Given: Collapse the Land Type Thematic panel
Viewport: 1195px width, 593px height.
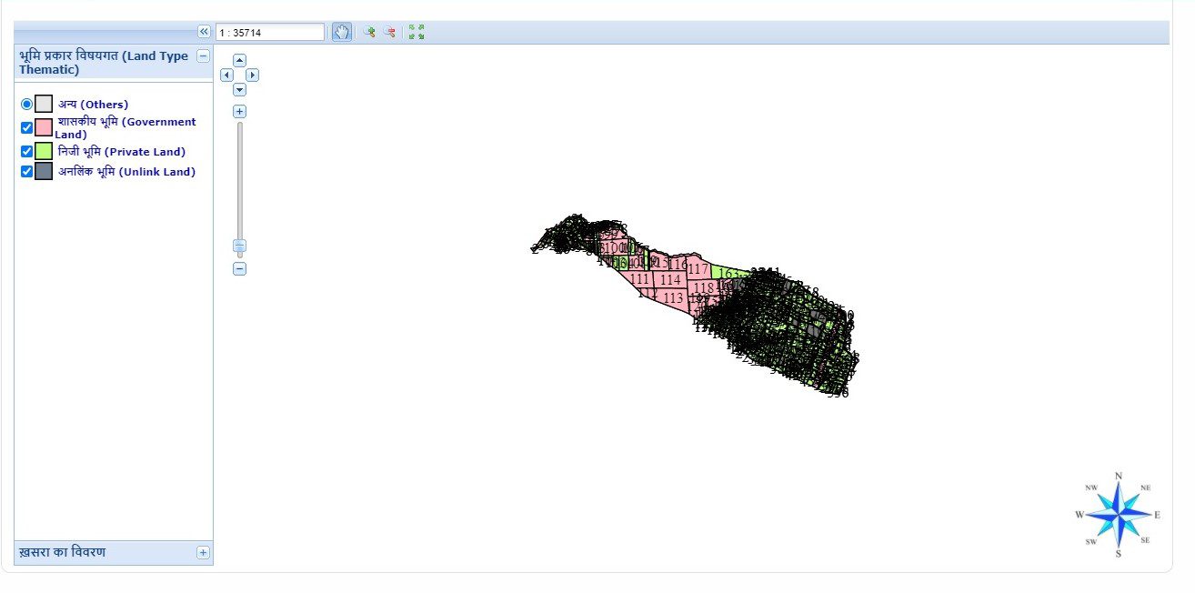Looking at the screenshot, I should tap(203, 56).
